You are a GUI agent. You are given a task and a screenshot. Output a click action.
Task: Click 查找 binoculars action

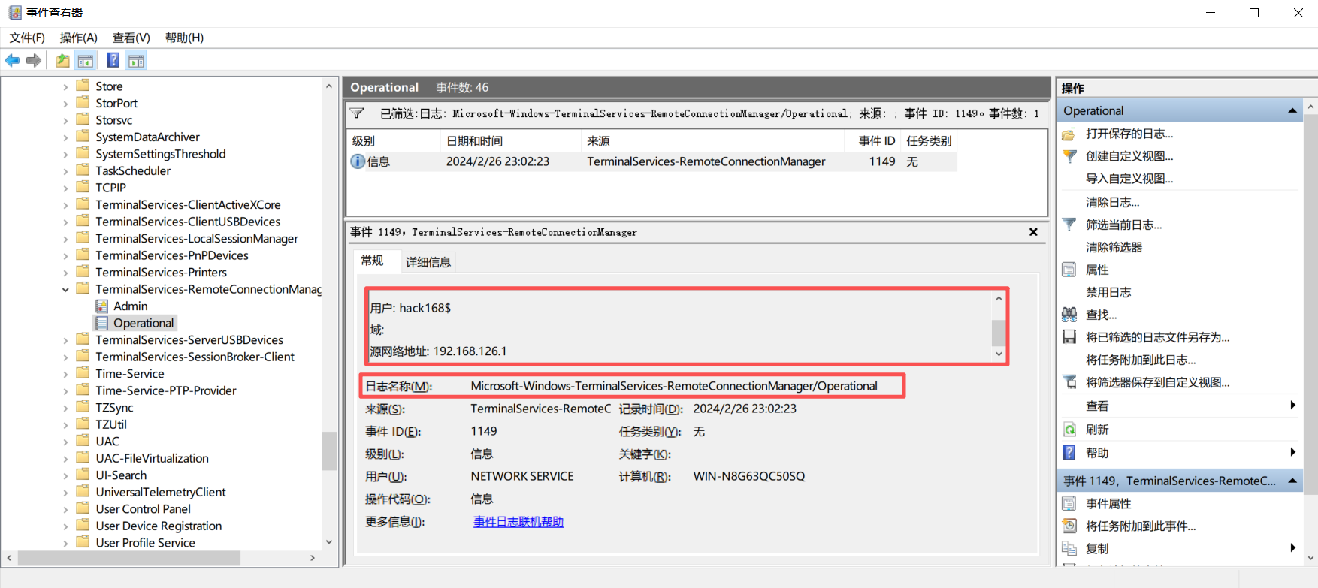point(1101,315)
